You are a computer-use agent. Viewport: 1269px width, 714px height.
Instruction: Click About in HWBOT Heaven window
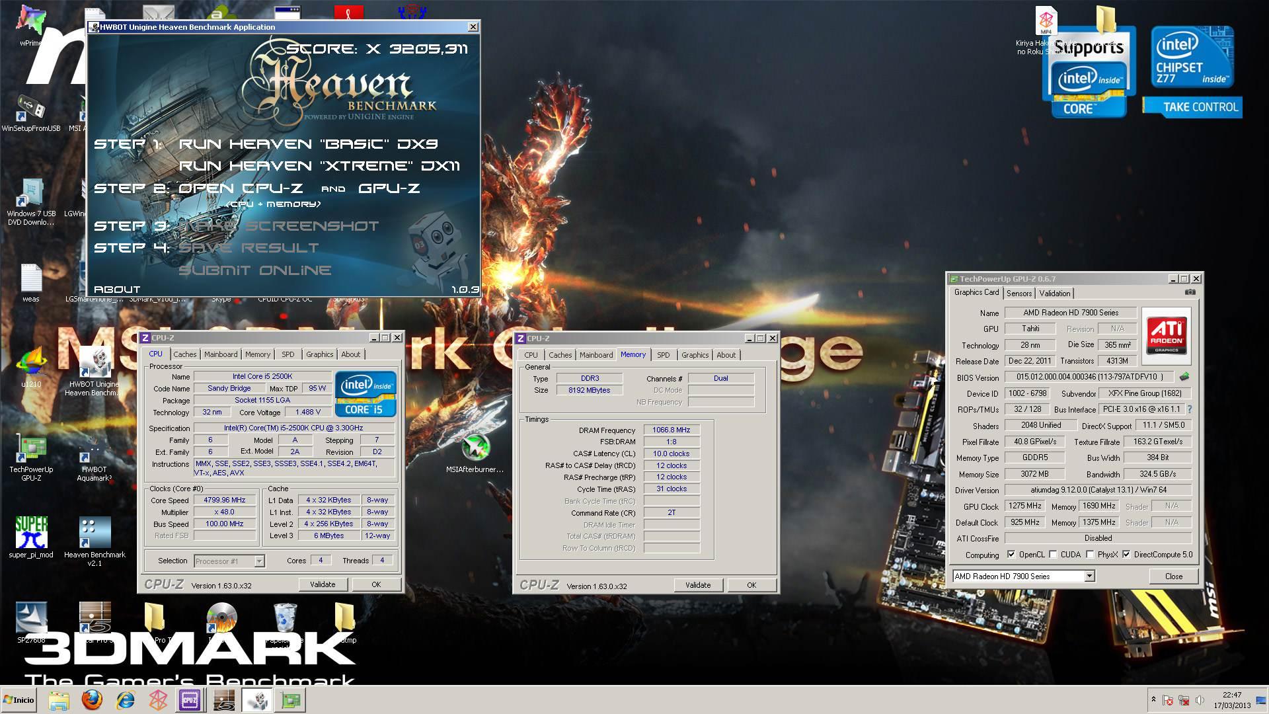(x=117, y=290)
